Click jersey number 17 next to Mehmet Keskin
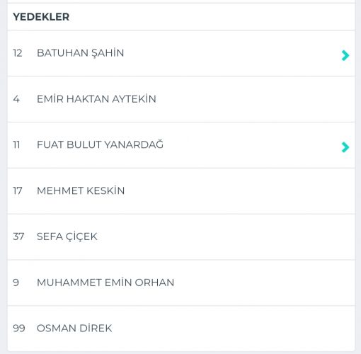 click(x=18, y=190)
